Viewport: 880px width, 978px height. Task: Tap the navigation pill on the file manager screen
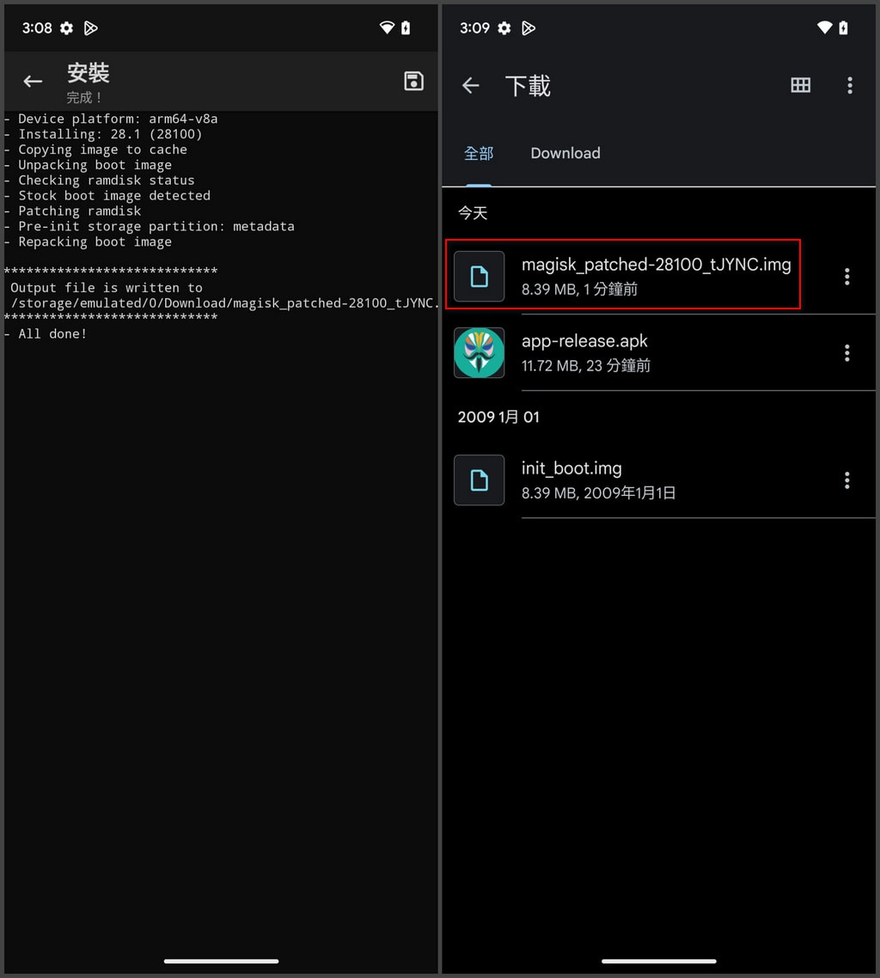659,961
